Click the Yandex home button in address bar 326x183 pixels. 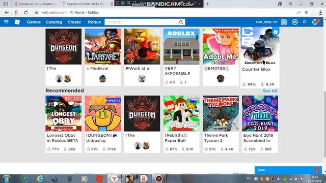(x=16, y=12)
